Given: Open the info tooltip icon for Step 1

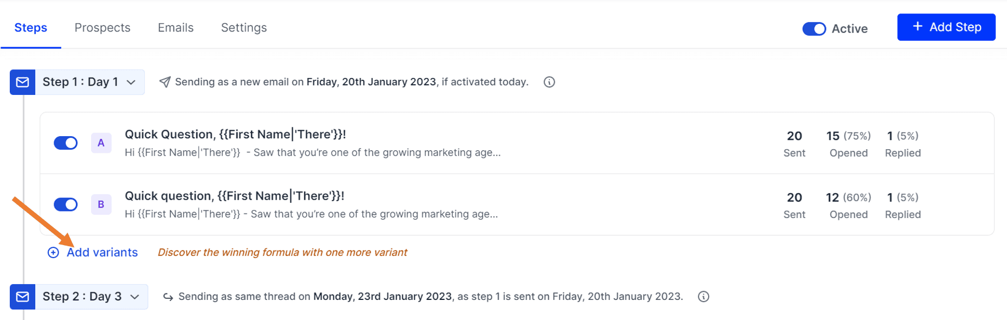Looking at the screenshot, I should click(x=548, y=82).
